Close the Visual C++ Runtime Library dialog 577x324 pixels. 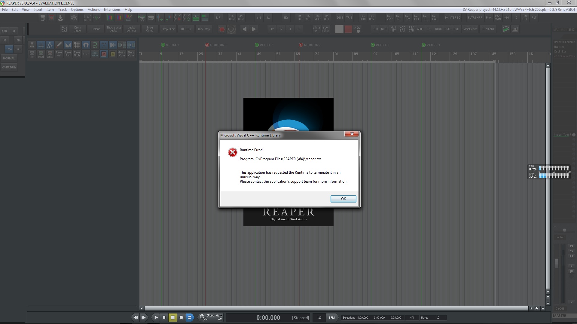click(x=352, y=134)
